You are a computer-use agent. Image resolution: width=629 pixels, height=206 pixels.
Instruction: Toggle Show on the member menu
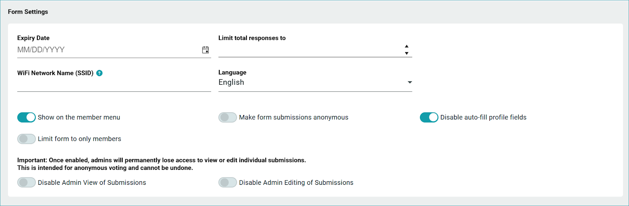[x=26, y=117]
